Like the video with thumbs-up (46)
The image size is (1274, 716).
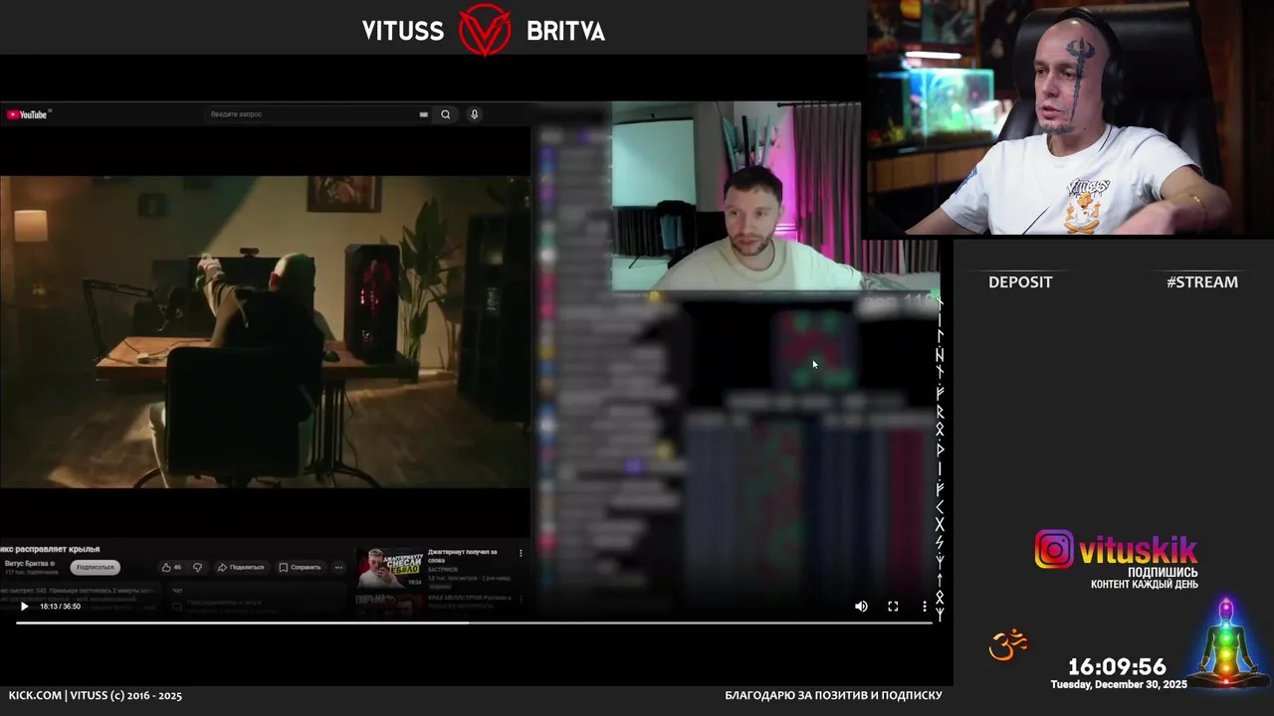[172, 567]
